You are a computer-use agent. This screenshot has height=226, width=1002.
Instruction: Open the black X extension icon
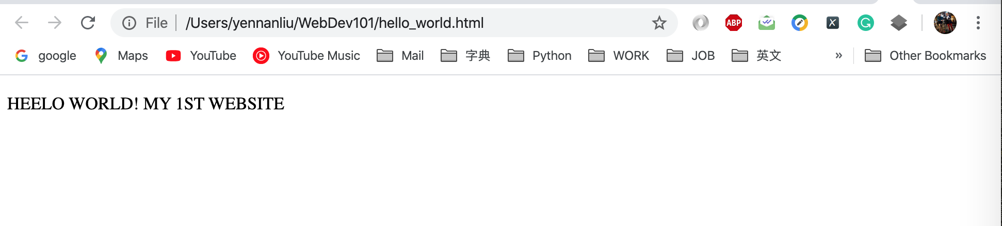832,23
